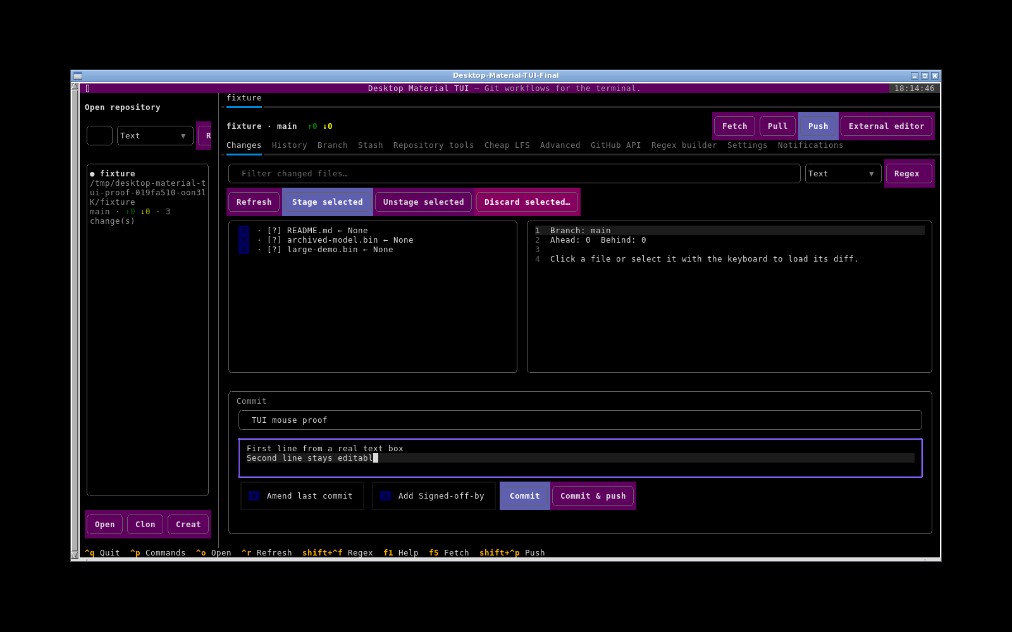Focus the small repository search box in sidebar
Image resolution: width=1012 pixels, height=632 pixels.
100,136
